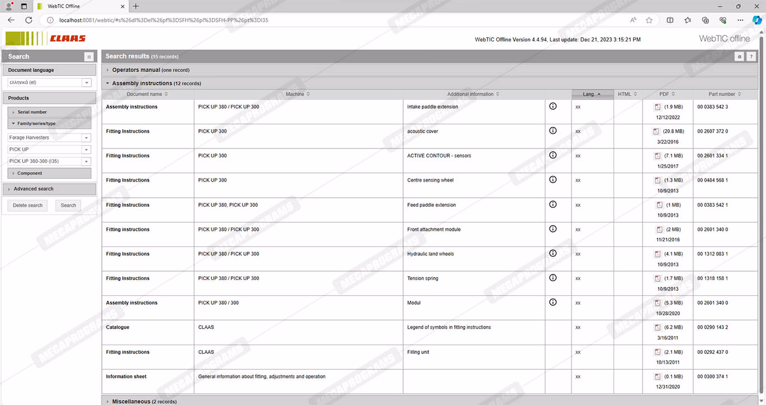The width and height of the screenshot is (766, 405).
Task: Open Forage Harvesters family dropdown
Action: pos(86,138)
